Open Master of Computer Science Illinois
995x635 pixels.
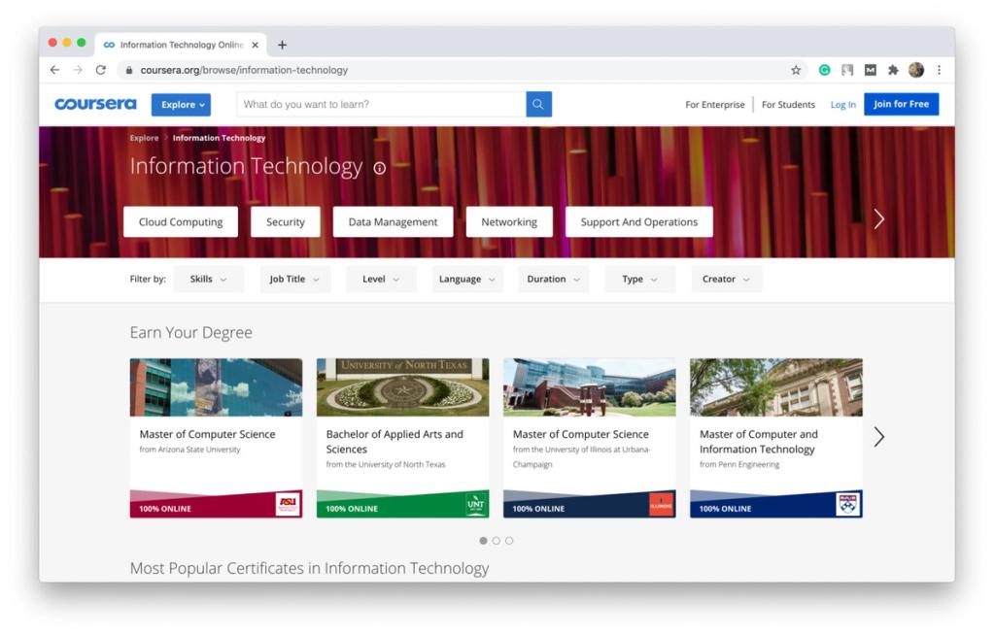point(581,434)
